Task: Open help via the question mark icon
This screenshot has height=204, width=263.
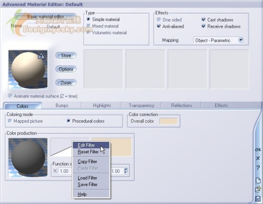Action: 258,168
